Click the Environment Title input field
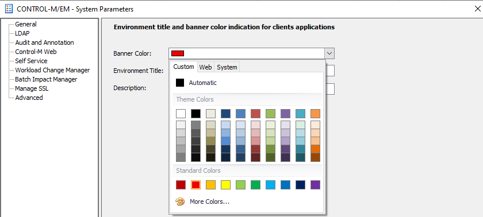The height and width of the screenshot is (217, 483). (330, 71)
